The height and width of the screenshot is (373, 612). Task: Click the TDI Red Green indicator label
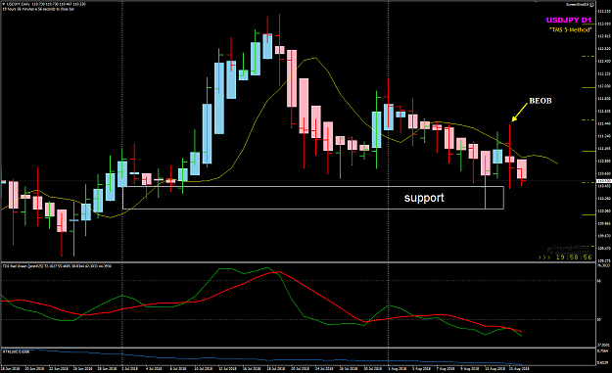click(x=57, y=266)
